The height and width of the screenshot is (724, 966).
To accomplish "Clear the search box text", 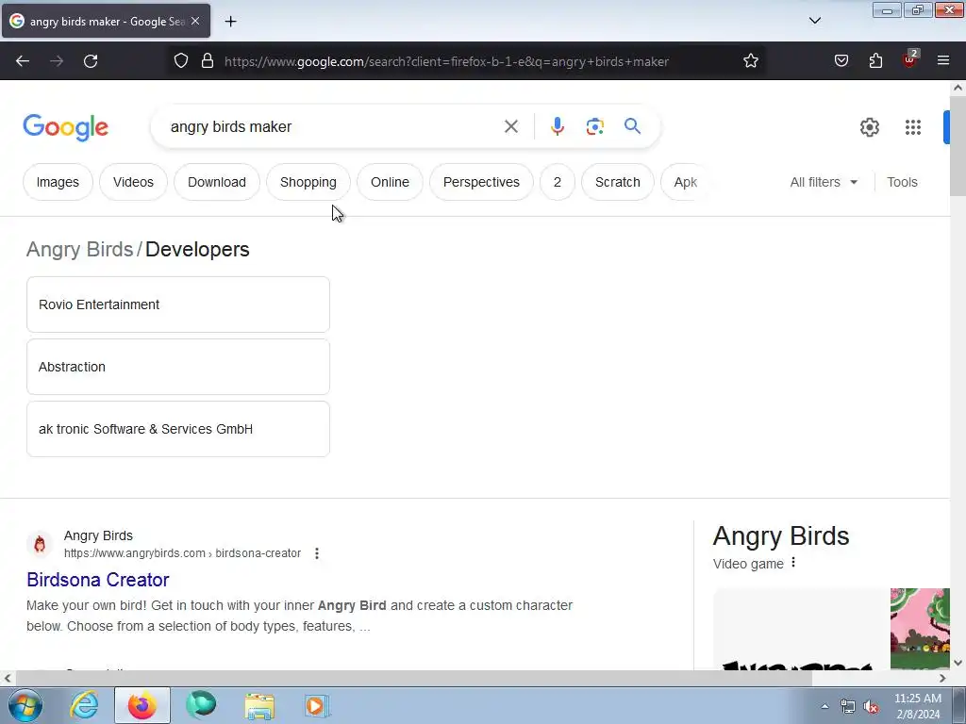I will click(x=510, y=127).
